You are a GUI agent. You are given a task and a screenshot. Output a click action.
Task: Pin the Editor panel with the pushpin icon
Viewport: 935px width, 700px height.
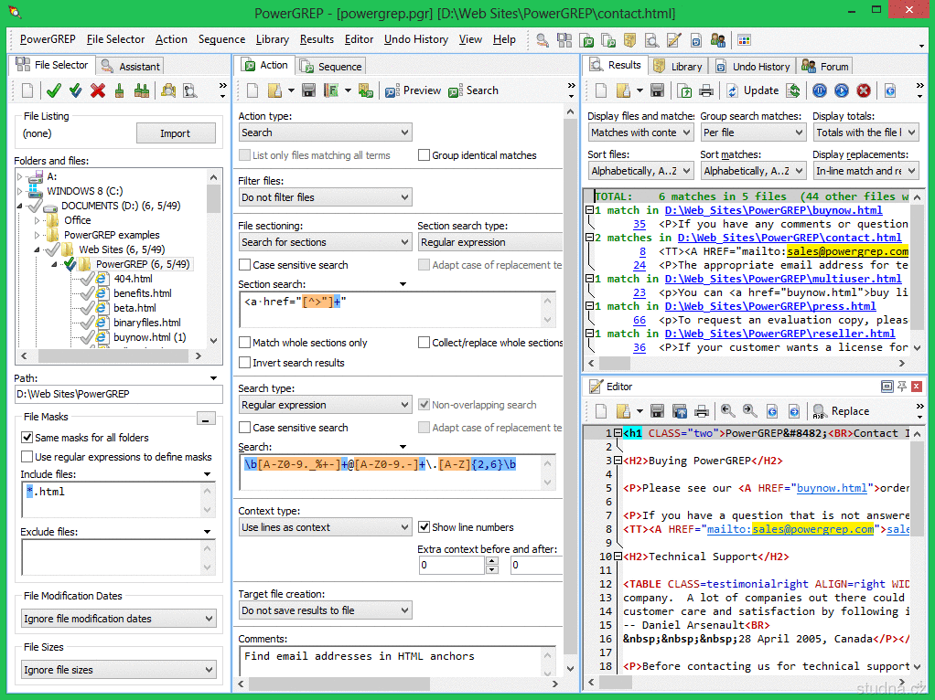902,387
